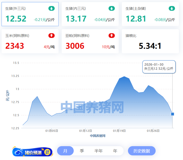Click the red up arrow on 豆粕 card
The width and height of the screenshot is (183, 160).
pos(112,36)
